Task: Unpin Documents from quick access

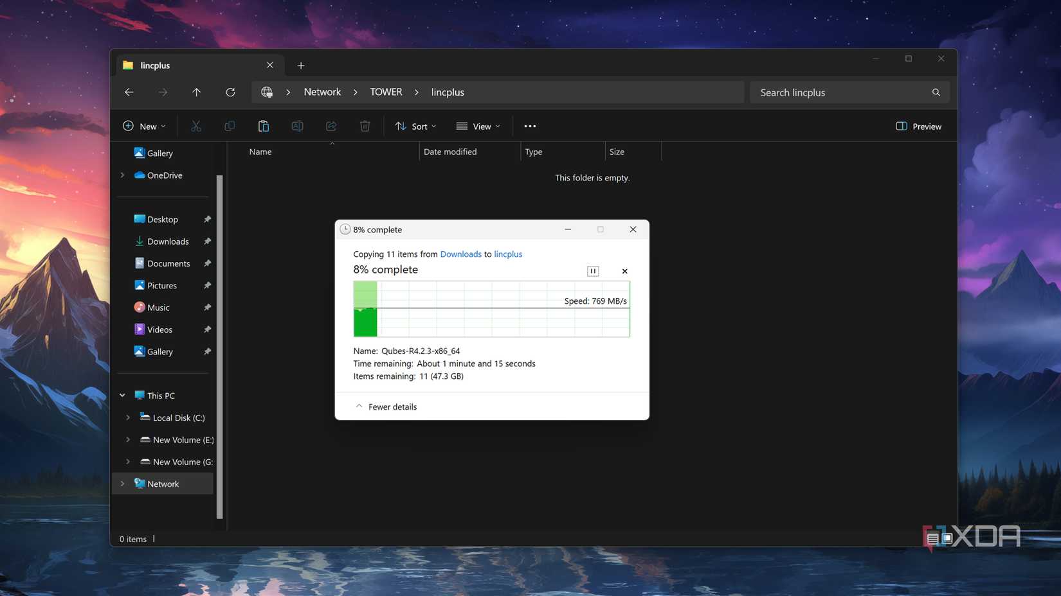Action: pyautogui.click(x=207, y=263)
